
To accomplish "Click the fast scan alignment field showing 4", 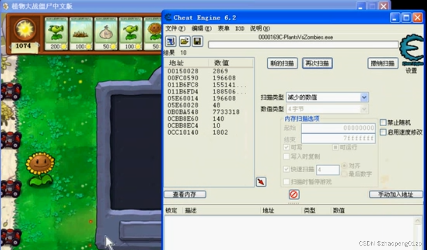I will click(328, 170).
